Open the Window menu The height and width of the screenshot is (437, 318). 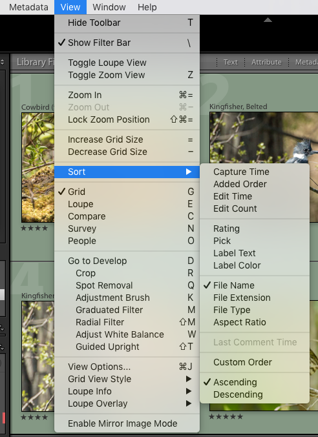(x=109, y=7)
